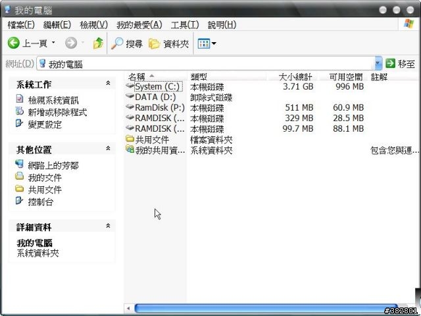This screenshot has height=316, width=421.
Task: Select the System (C:) drive icon
Action: [130, 86]
